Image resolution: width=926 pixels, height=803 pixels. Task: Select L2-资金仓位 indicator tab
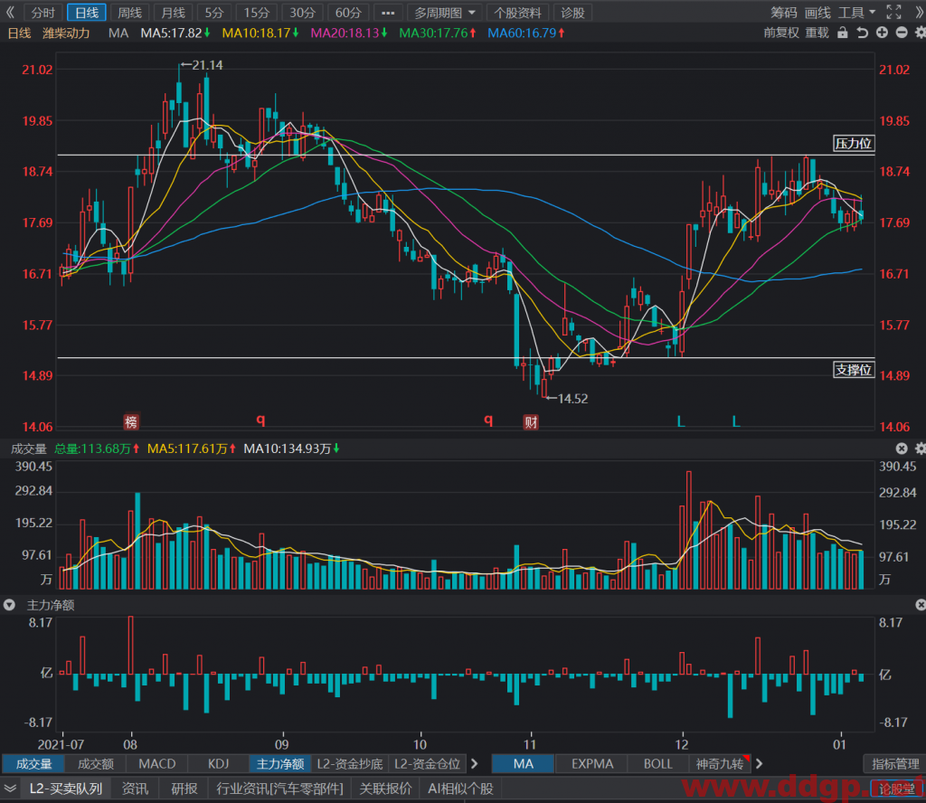coord(427,763)
